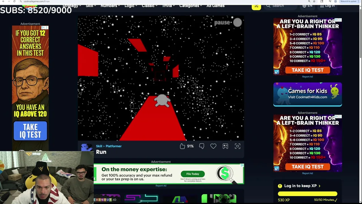362x204 pixels.
Task: Click TAKE IQ TEST in lower right ad
Action: (x=307, y=167)
